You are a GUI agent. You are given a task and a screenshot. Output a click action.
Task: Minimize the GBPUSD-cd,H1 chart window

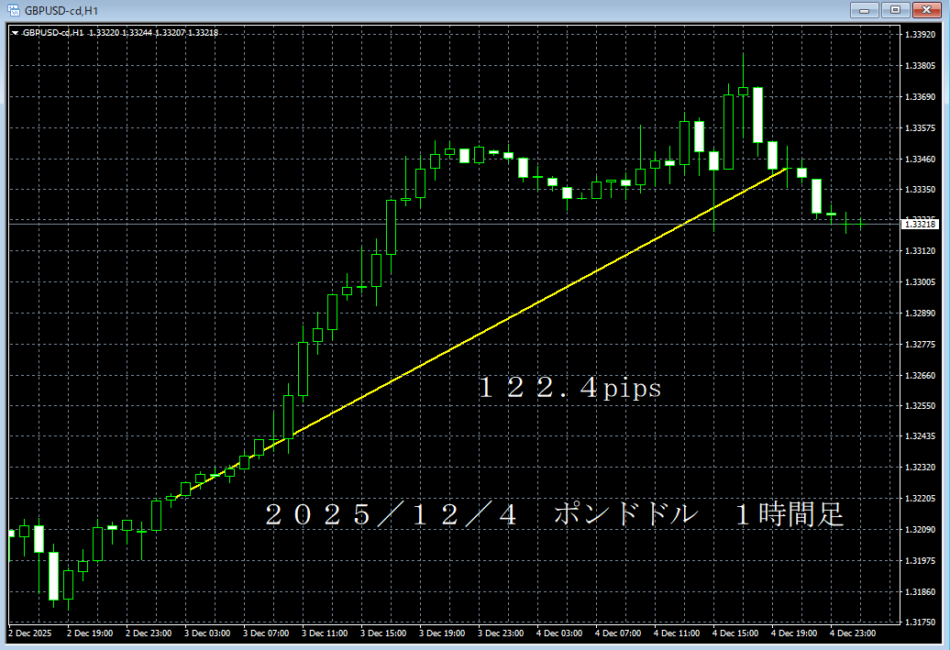click(863, 10)
